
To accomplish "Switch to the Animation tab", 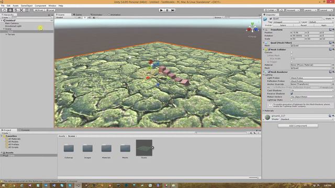I will 114,15.
